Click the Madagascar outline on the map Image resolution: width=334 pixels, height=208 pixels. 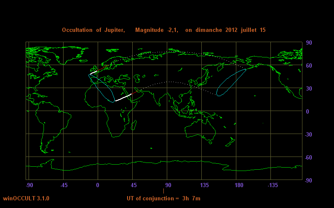[x=134, y=125]
